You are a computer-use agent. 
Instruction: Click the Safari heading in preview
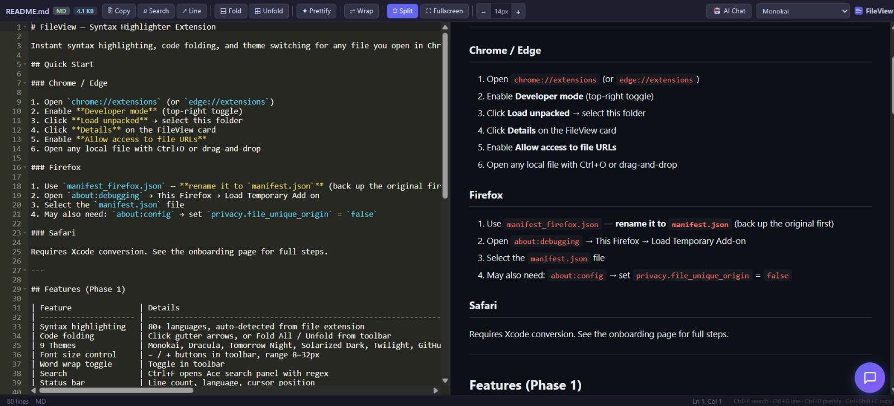coord(483,306)
